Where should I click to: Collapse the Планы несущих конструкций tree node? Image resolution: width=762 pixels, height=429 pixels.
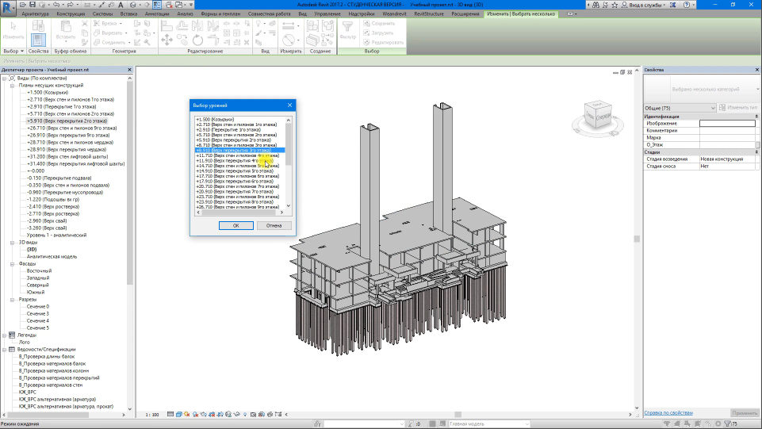(x=13, y=85)
